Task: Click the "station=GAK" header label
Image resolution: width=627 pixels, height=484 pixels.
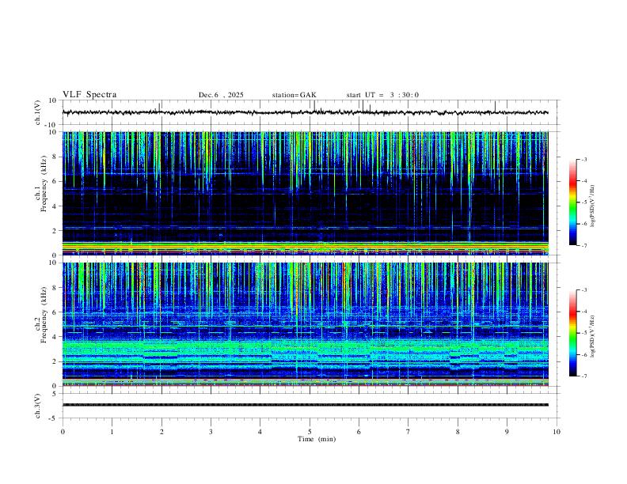Action: click(x=294, y=95)
